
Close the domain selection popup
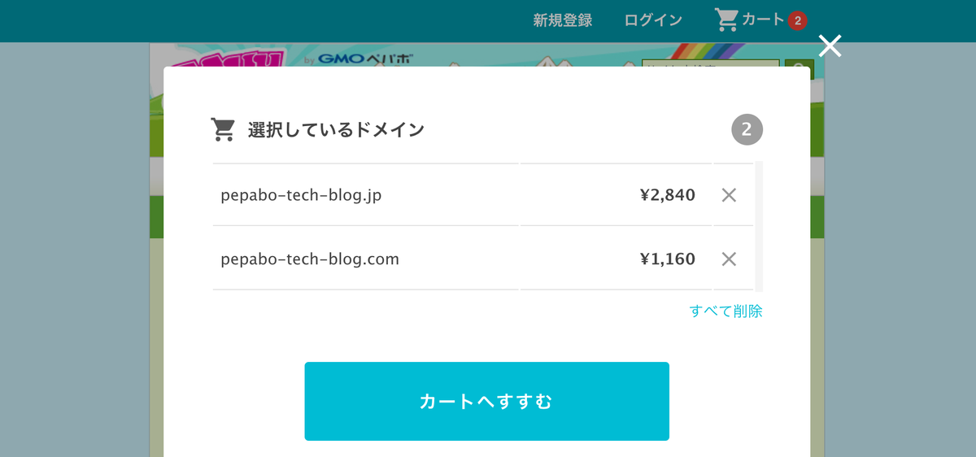click(830, 46)
